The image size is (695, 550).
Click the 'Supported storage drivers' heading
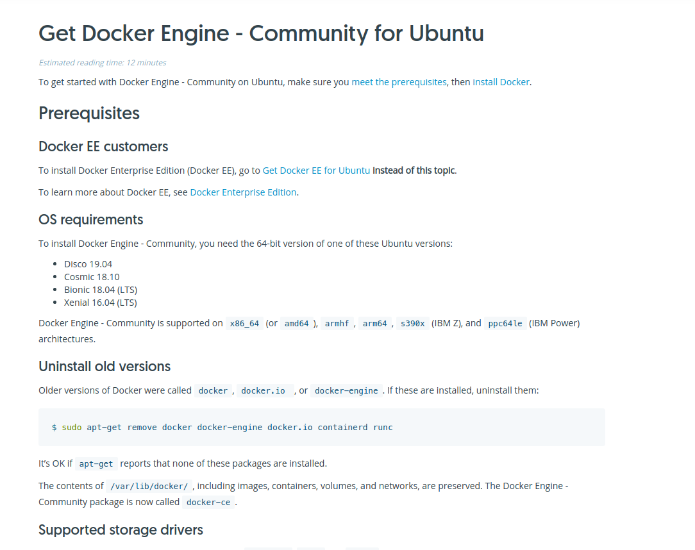pos(121,530)
